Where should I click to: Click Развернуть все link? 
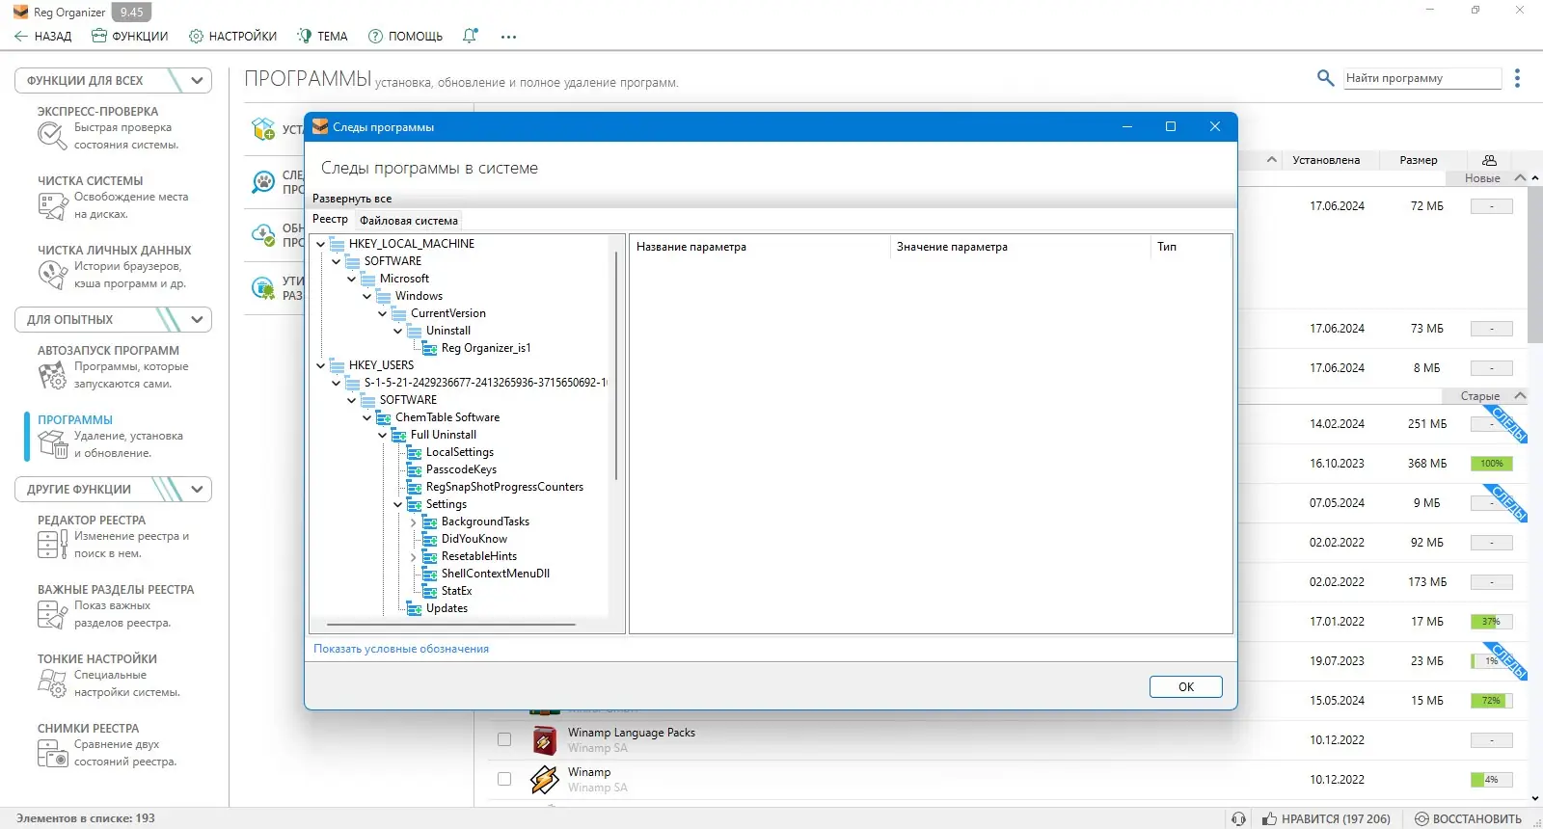352,199
